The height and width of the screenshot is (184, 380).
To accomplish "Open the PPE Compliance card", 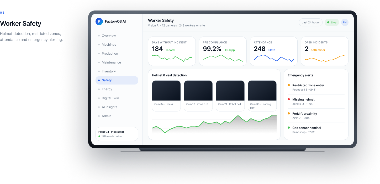I will 223,51.
